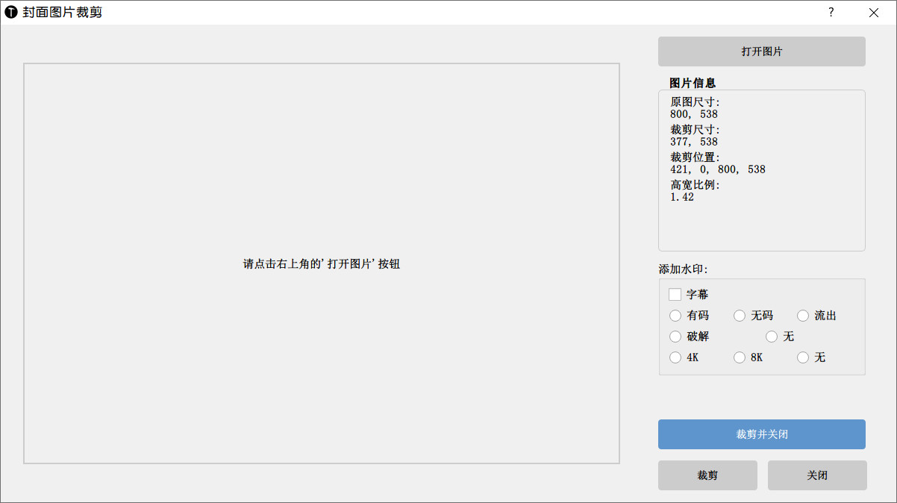Open the help question mark button
897x503 pixels.
(x=831, y=13)
